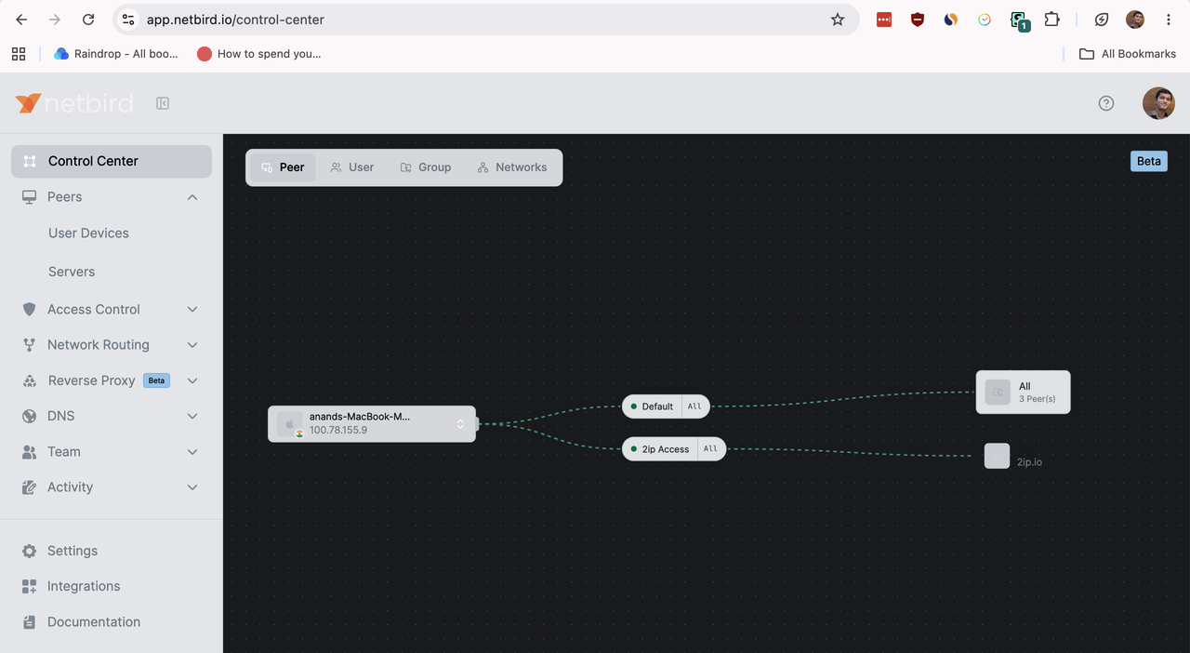The image size is (1190, 653).
Task: Click the NetBird logo
Action: tap(74, 103)
